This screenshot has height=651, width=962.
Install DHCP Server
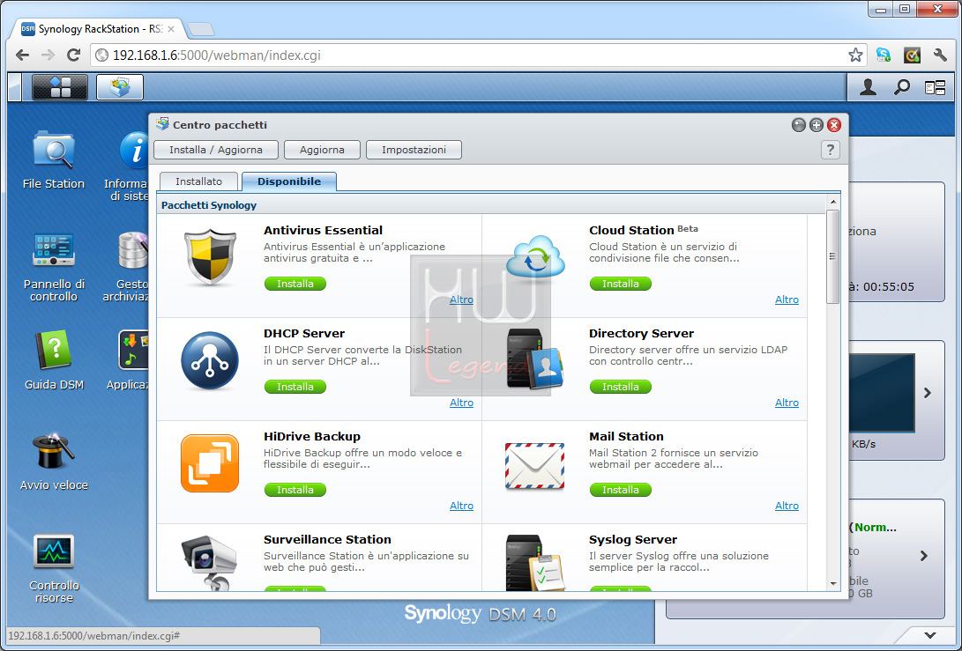(x=295, y=387)
